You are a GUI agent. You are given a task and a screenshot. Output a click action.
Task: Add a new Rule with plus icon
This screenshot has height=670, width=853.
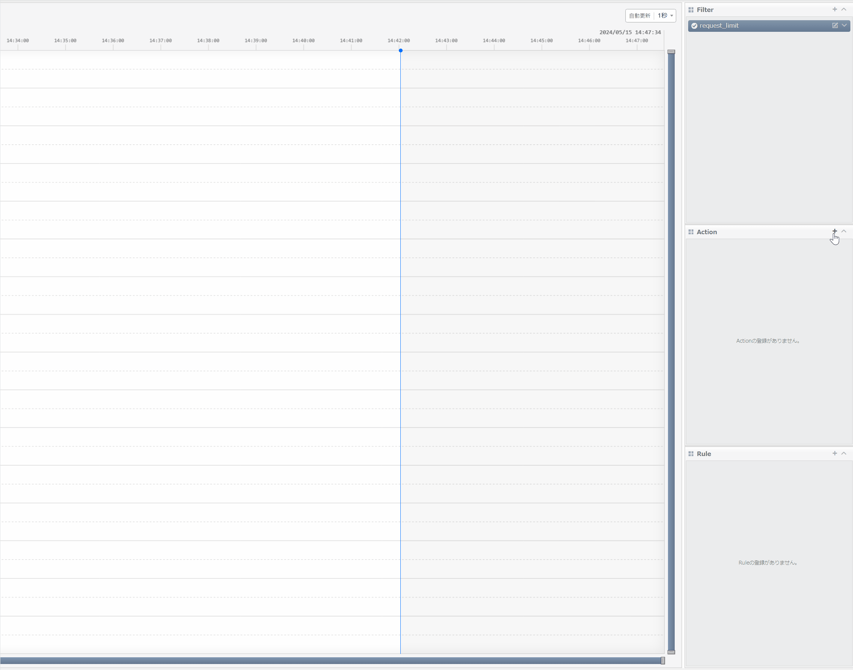coord(835,453)
